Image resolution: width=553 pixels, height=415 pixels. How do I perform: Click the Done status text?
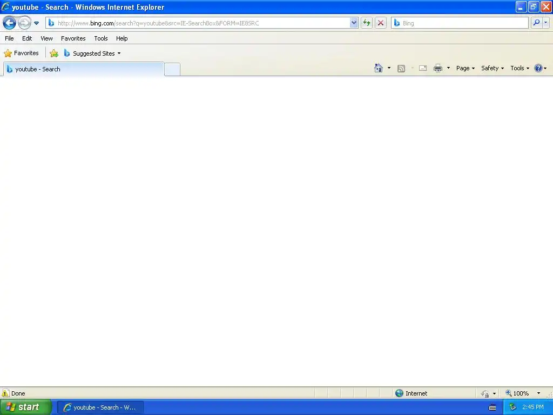pyautogui.click(x=18, y=393)
